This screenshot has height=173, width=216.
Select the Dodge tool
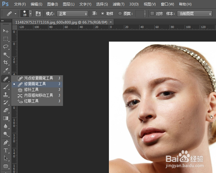(6, 134)
